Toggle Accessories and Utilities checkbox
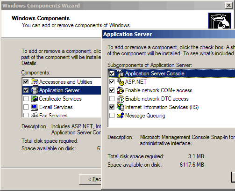The image size is (235, 191). (26, 81)
